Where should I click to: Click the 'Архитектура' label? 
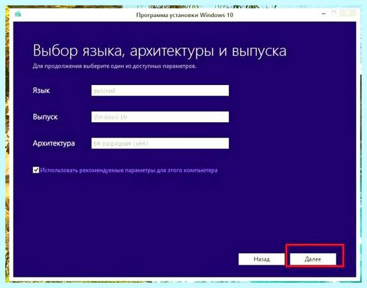click(x=54, y=143)
